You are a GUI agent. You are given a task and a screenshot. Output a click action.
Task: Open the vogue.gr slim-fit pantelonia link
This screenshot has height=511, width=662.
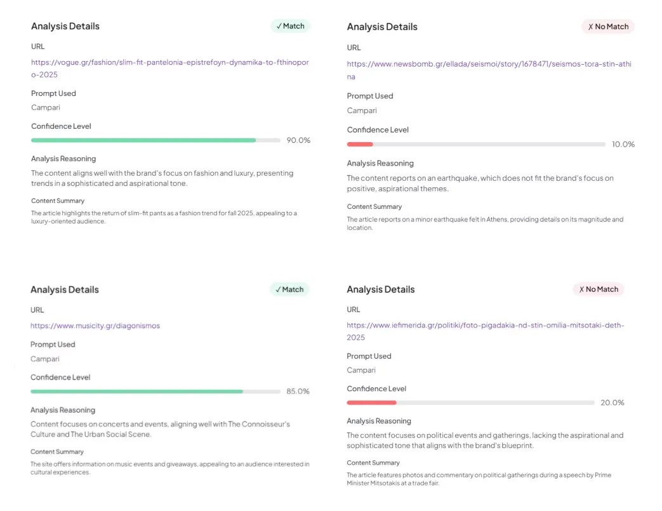click(169, 69)
